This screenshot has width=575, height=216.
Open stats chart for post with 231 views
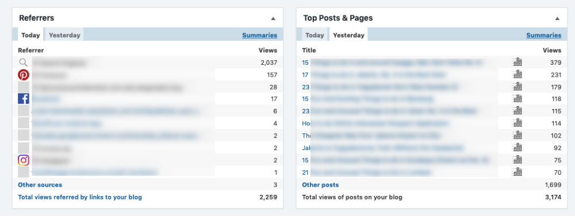click(x=517, y=74)
